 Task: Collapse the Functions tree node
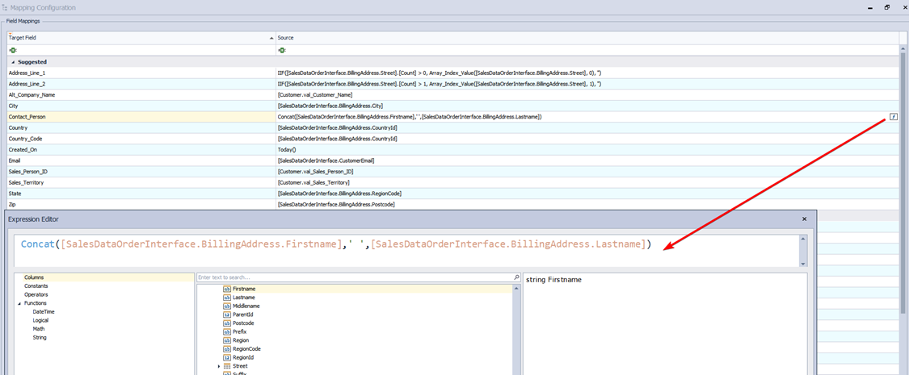pos(19,303)
